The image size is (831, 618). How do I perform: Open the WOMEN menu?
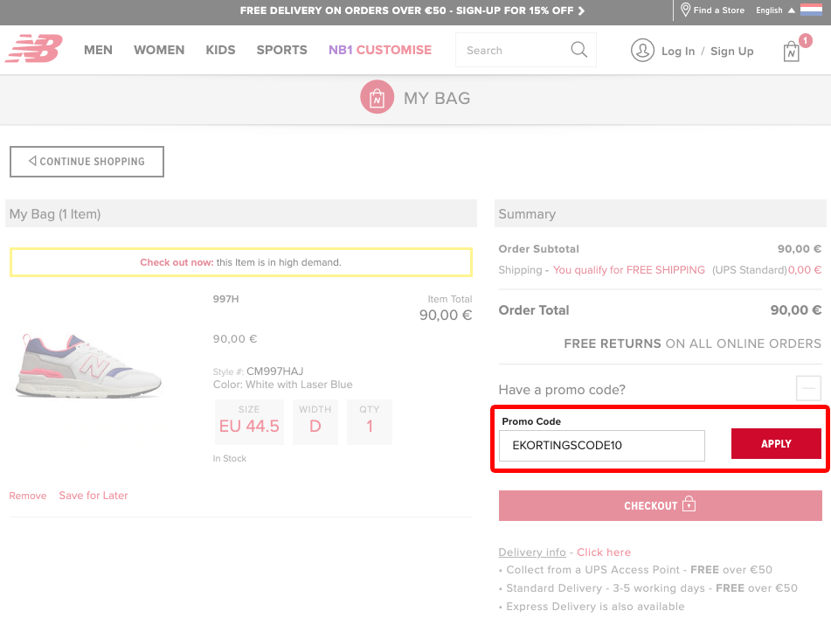click(x=159, y=50)
